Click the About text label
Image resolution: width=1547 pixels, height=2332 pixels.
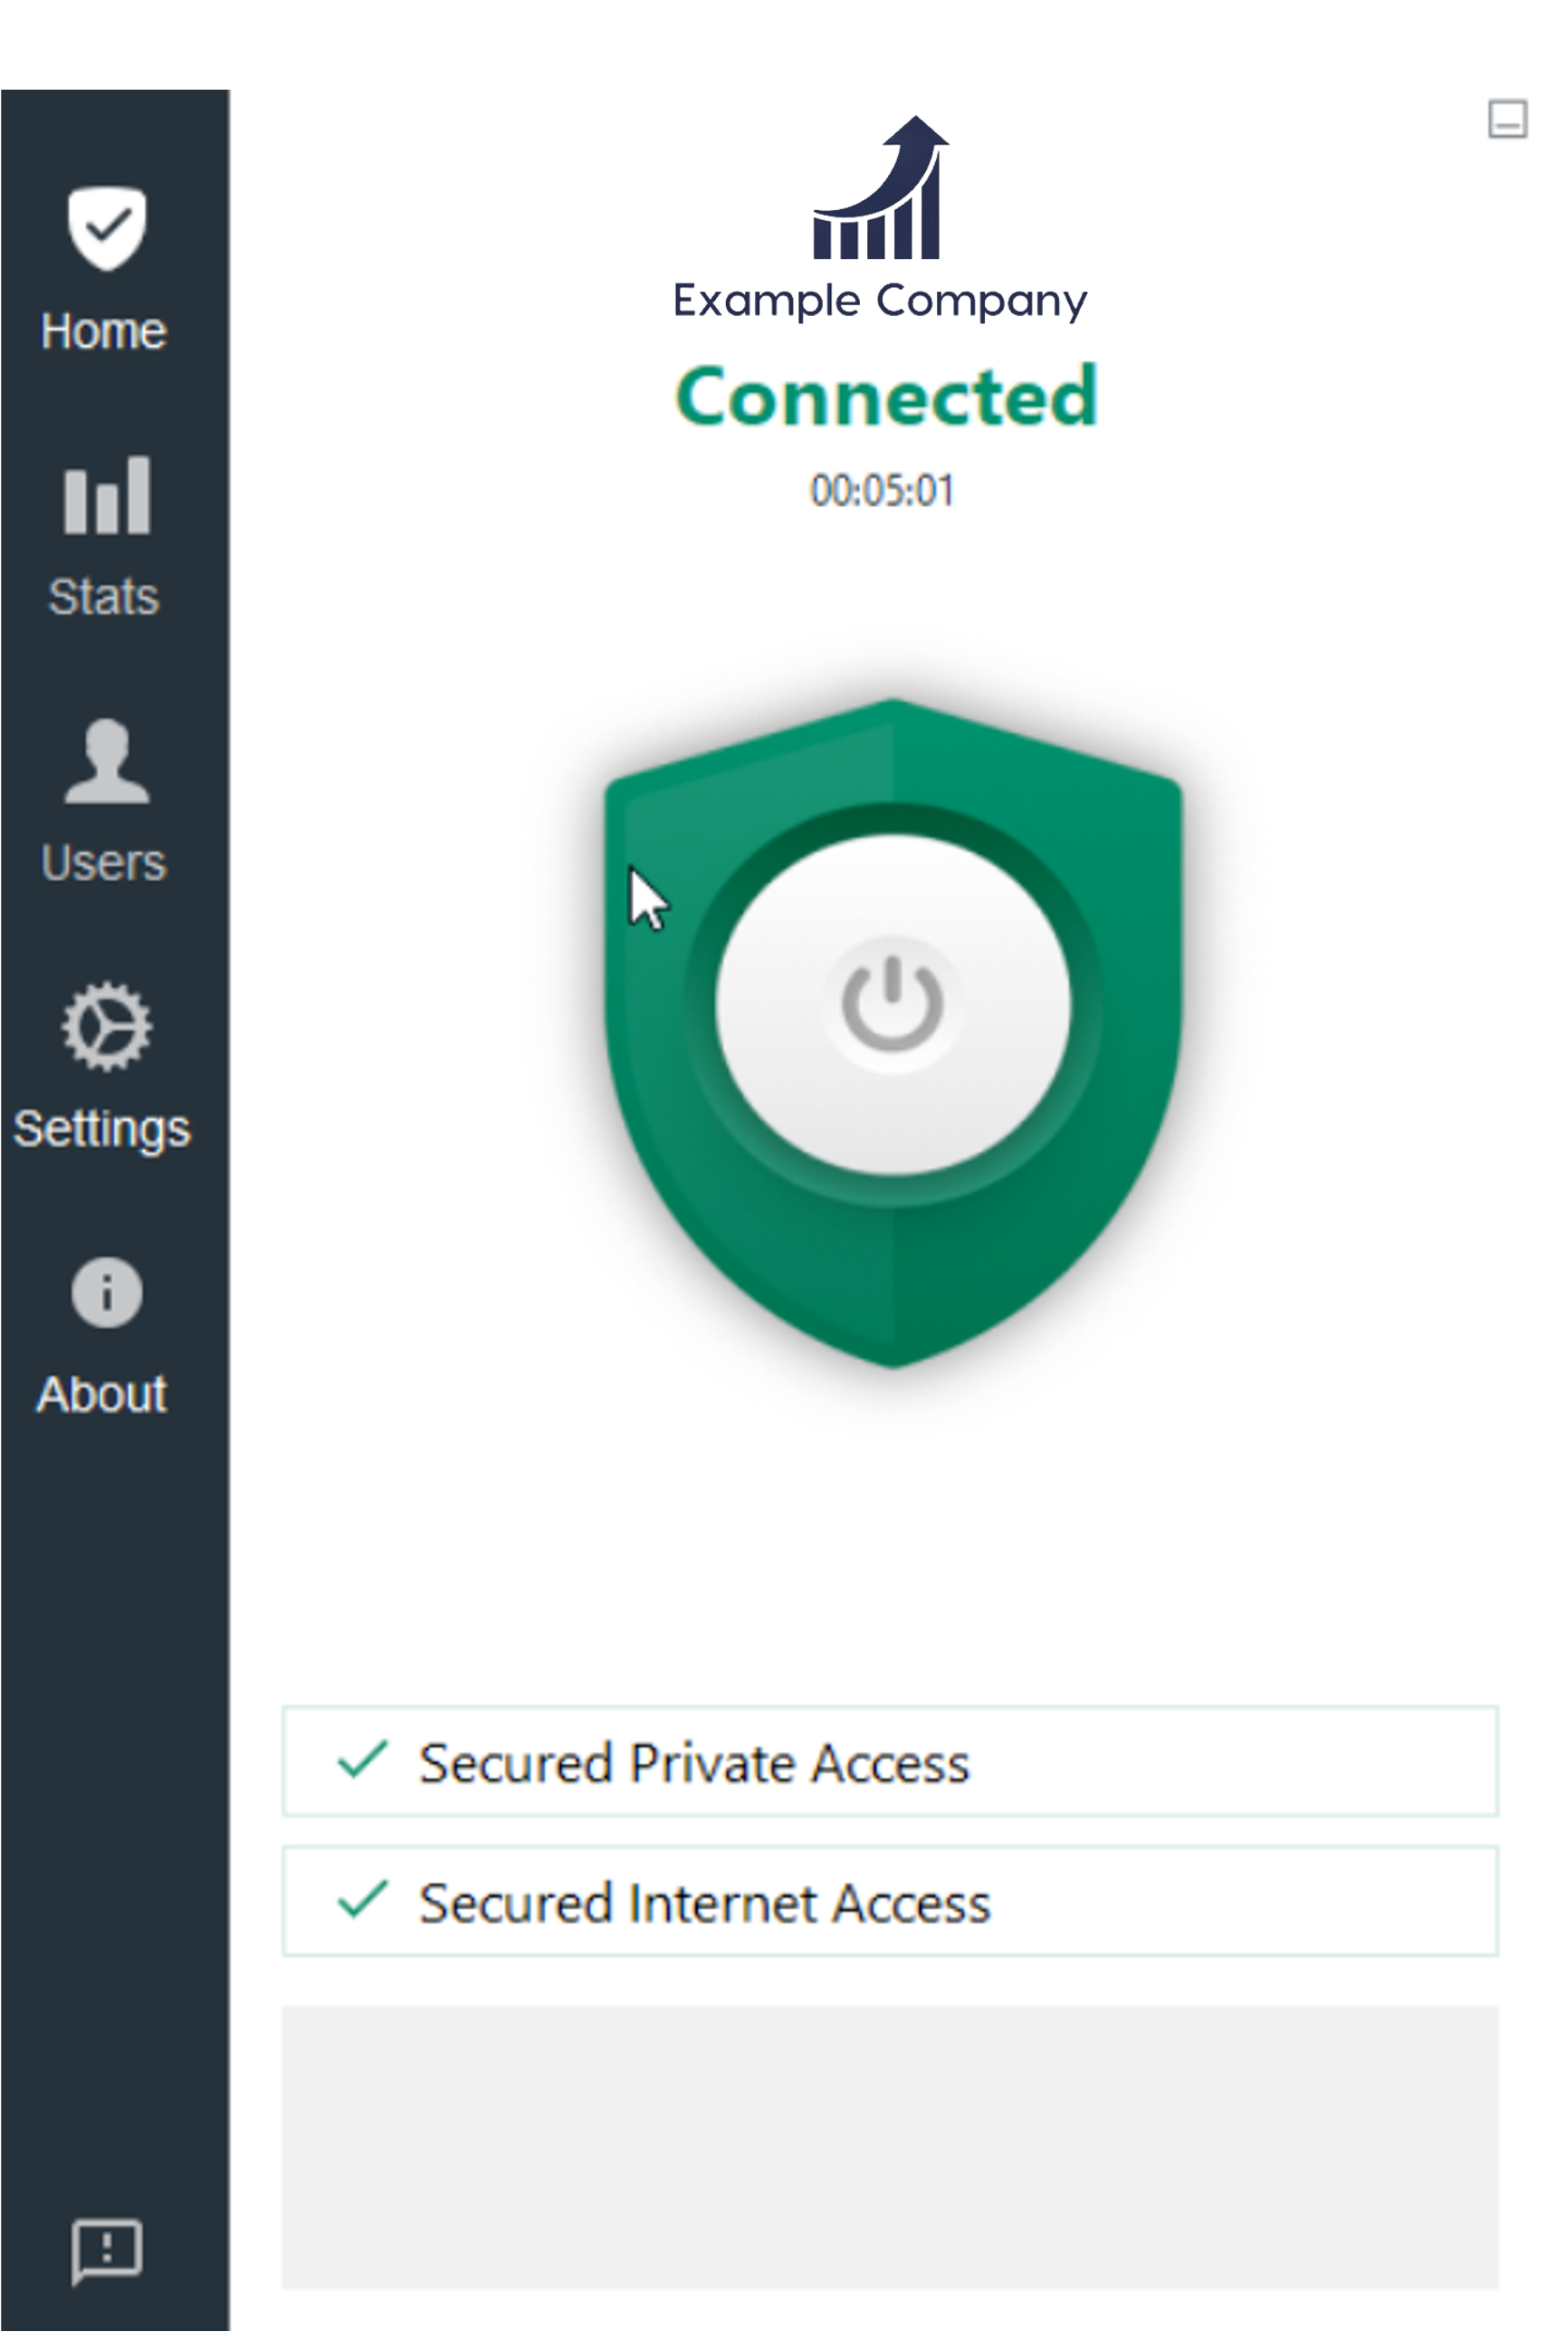[101, 1395]
